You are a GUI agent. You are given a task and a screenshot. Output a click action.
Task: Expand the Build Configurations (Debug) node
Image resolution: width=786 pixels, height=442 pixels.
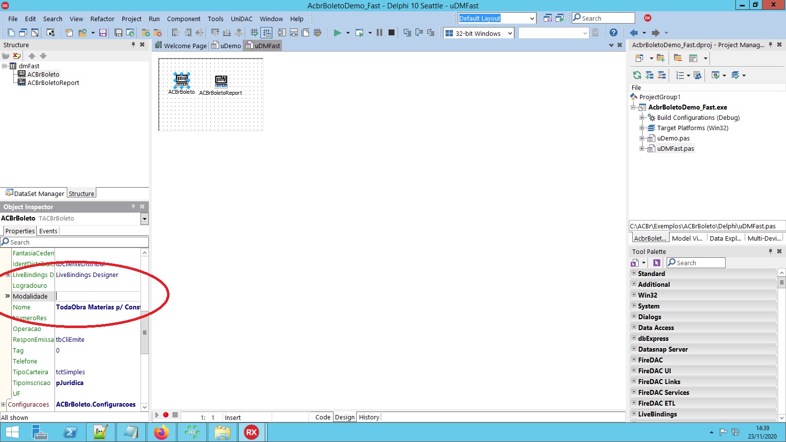[x=642, y=118]
